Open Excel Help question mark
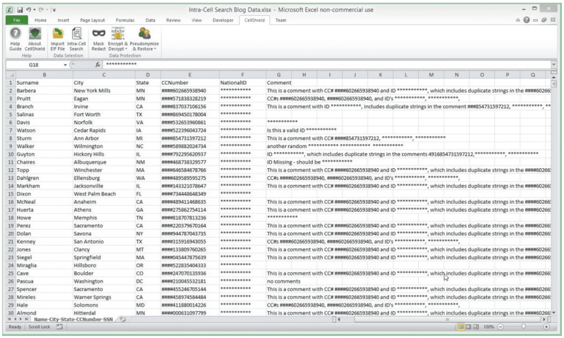 [527, 20]
